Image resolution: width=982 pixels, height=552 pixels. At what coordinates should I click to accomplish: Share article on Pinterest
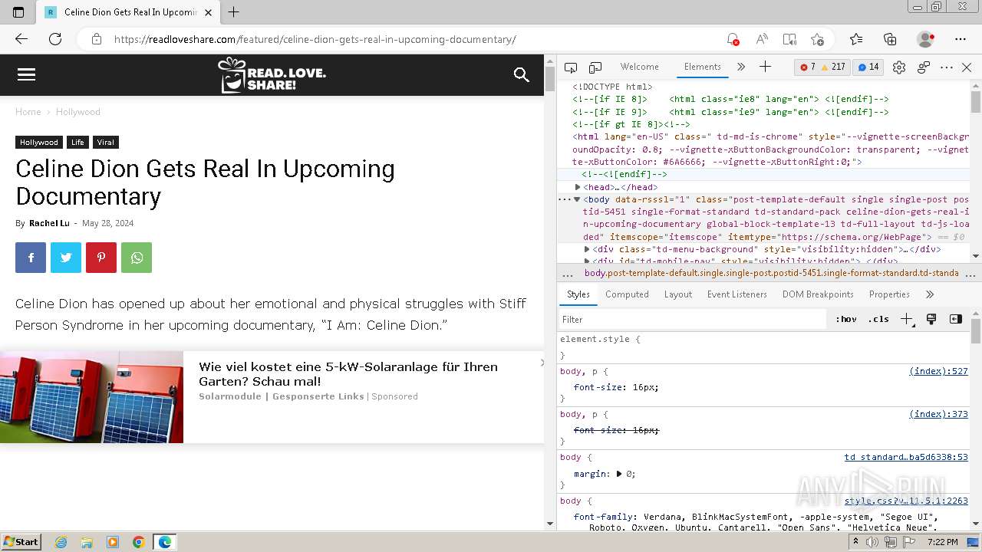[x=101, y=258]
